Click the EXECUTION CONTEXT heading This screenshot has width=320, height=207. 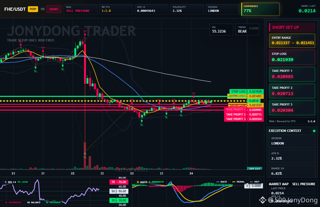285,131
